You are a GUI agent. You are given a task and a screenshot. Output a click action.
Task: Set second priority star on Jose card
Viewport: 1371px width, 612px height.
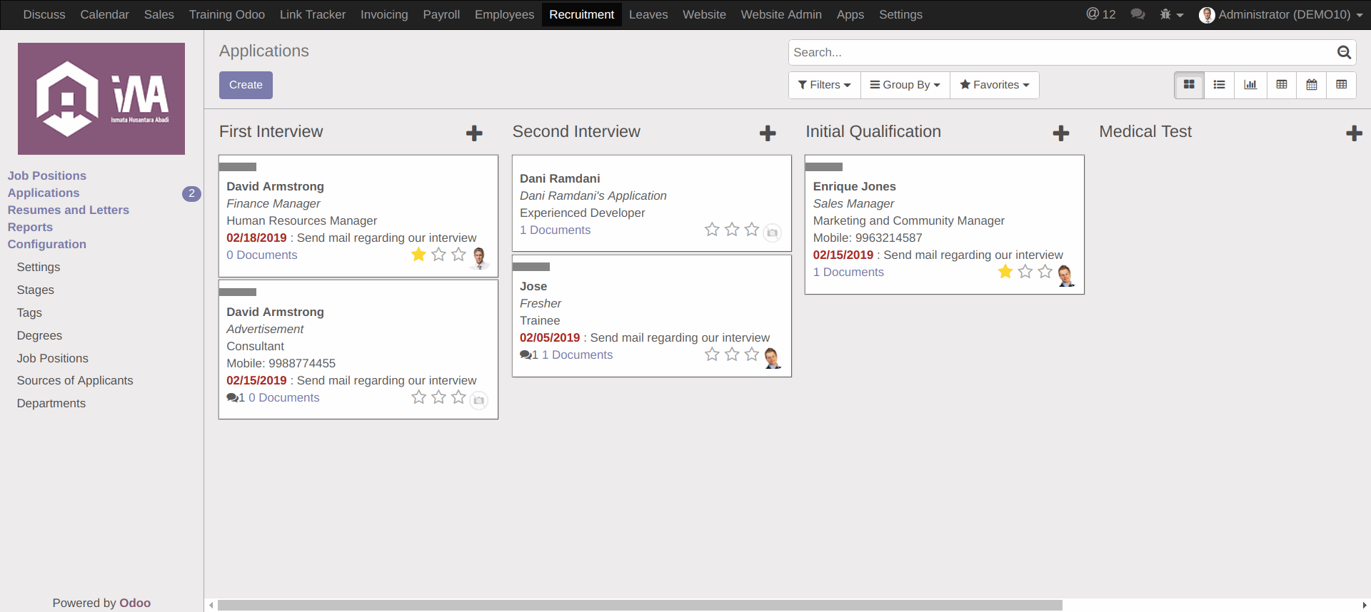point(731,355)
